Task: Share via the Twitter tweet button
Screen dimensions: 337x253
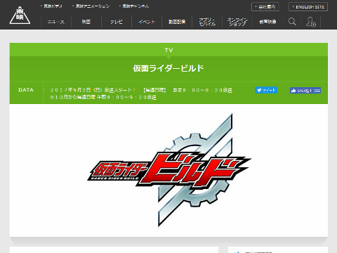Action: point(266,90)
